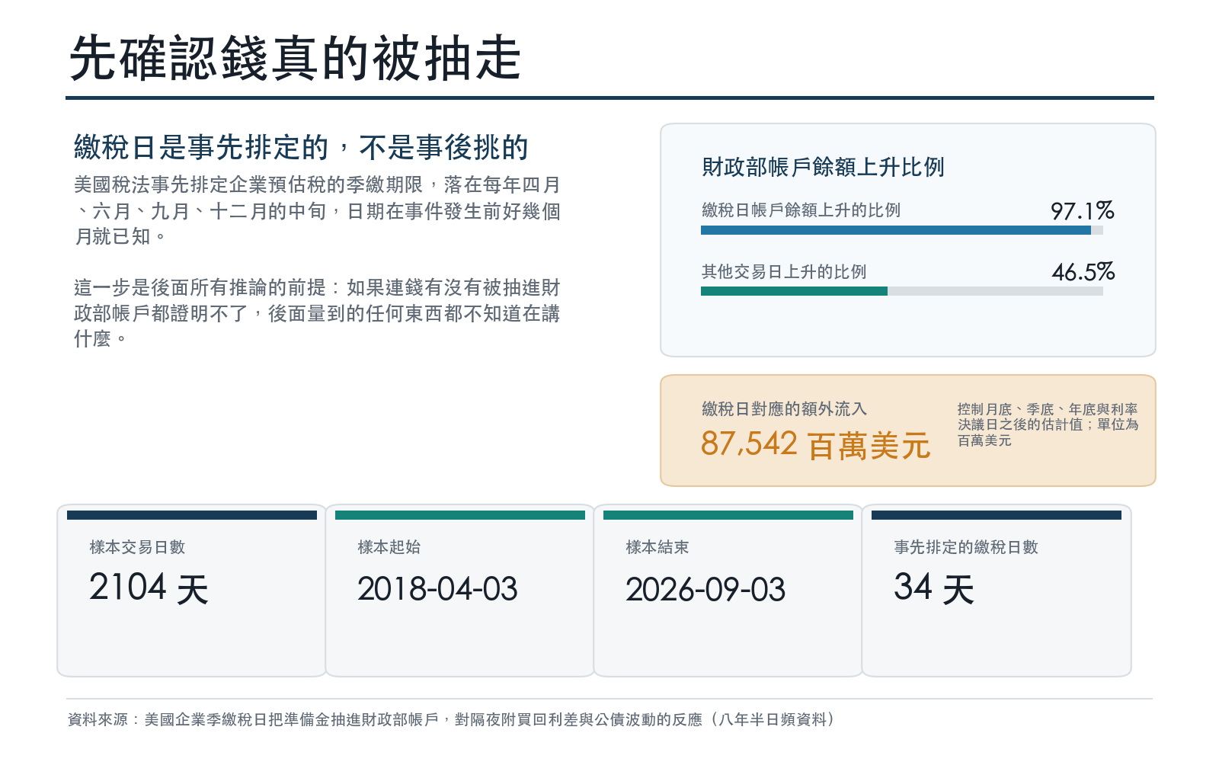Viewport: 1219px width, 762px height.
Task: Select the value 34 天
Action: click(934, 588)
